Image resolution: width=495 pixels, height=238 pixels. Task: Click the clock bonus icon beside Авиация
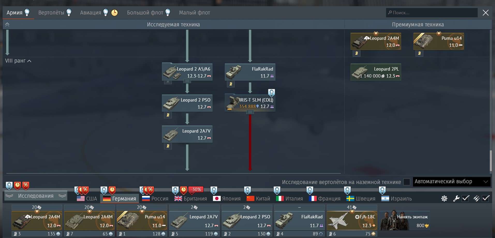[114, 13]
